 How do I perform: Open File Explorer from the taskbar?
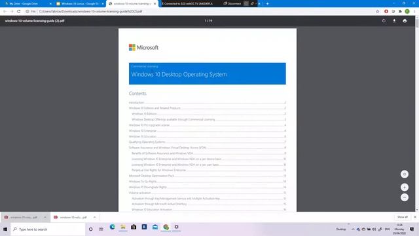[x=123, y=227]
